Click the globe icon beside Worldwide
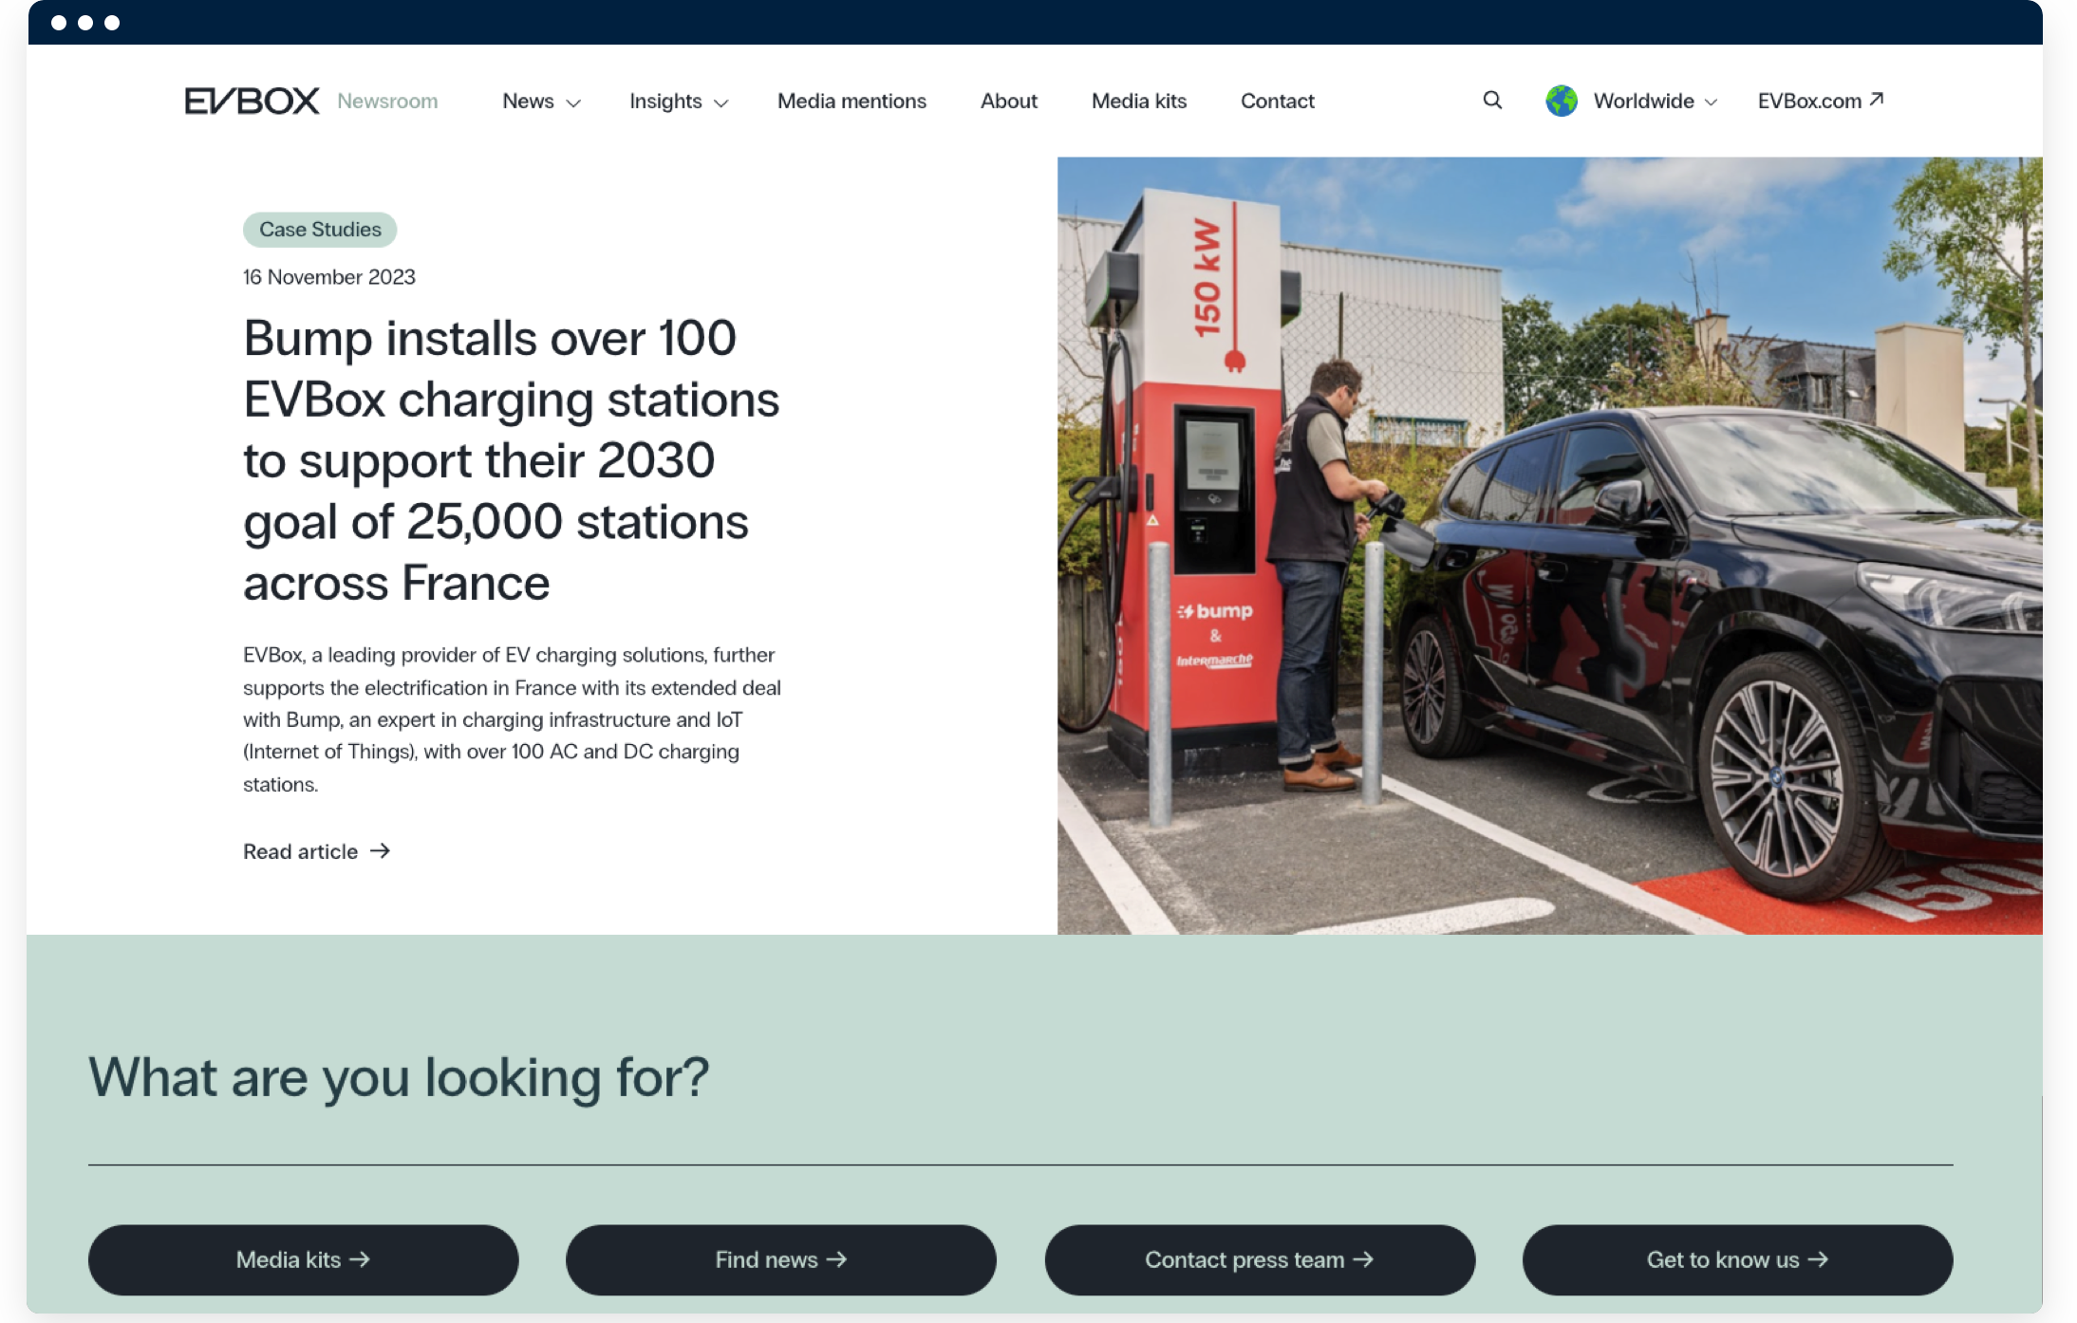2077x1323 pixels. 1562,101
